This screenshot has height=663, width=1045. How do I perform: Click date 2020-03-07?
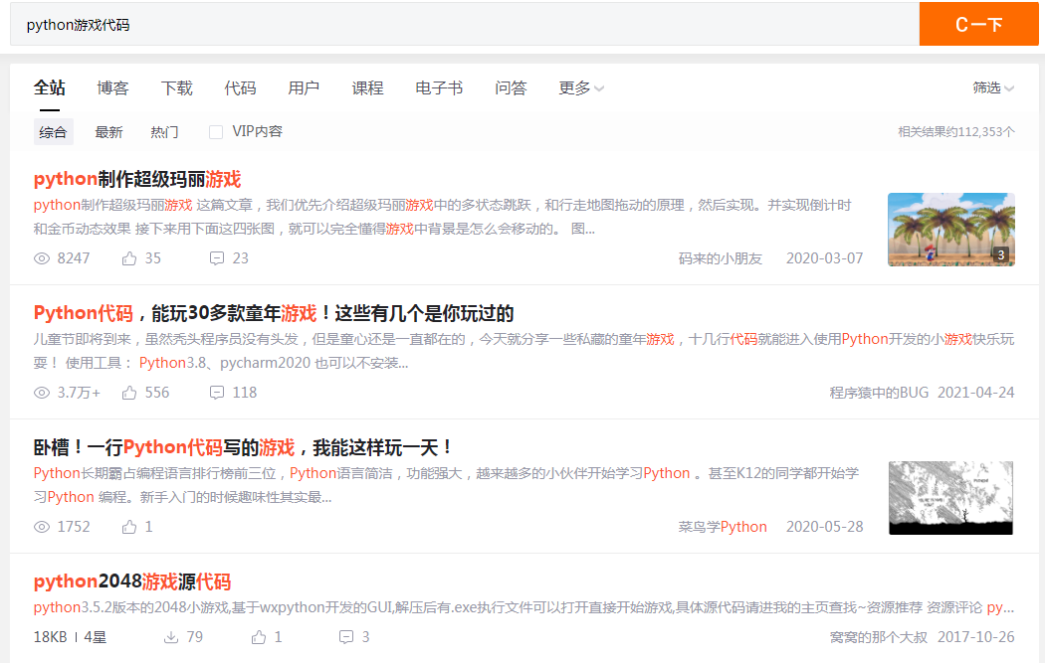click(824, 258)
